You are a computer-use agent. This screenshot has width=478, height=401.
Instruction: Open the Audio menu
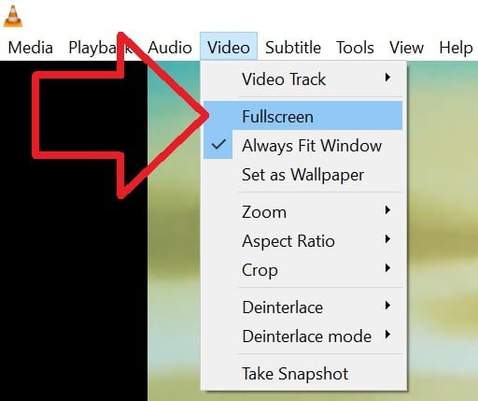click(170, 48)
